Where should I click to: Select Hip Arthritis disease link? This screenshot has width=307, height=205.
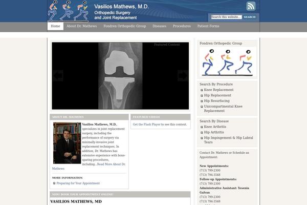coord(215,132)
